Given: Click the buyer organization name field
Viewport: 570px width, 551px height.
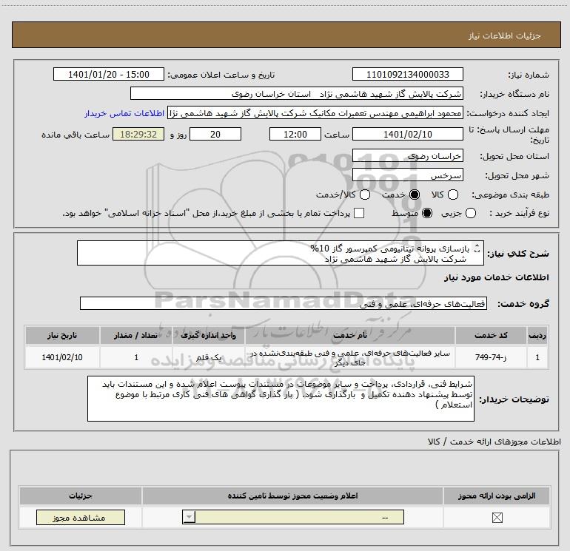Looking at the screenshot, I should tap(297, 93).
